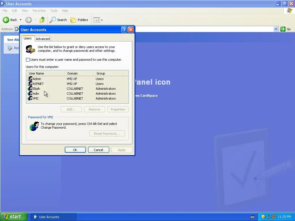
Task: Click the User Accounts window title icon
Action: pos(3,3)
